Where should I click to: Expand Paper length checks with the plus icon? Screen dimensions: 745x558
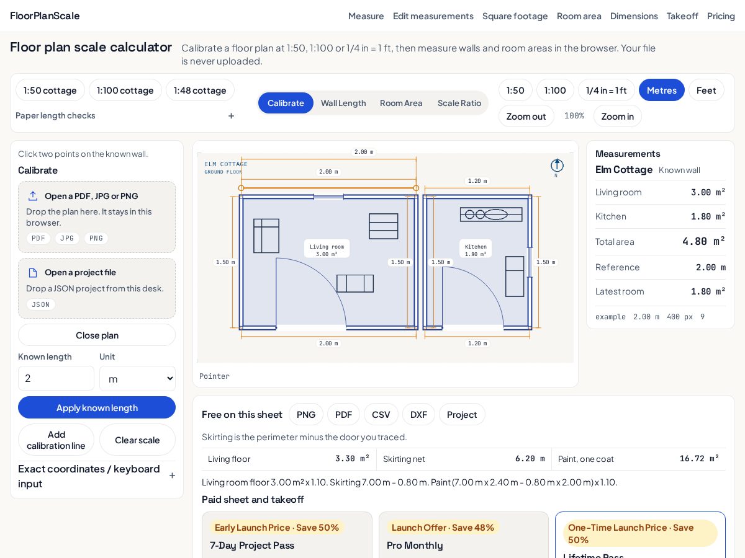pyautogui.click(x=231, y=115)
